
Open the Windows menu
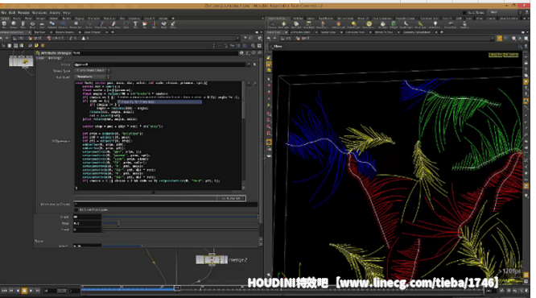click(39, 13)
